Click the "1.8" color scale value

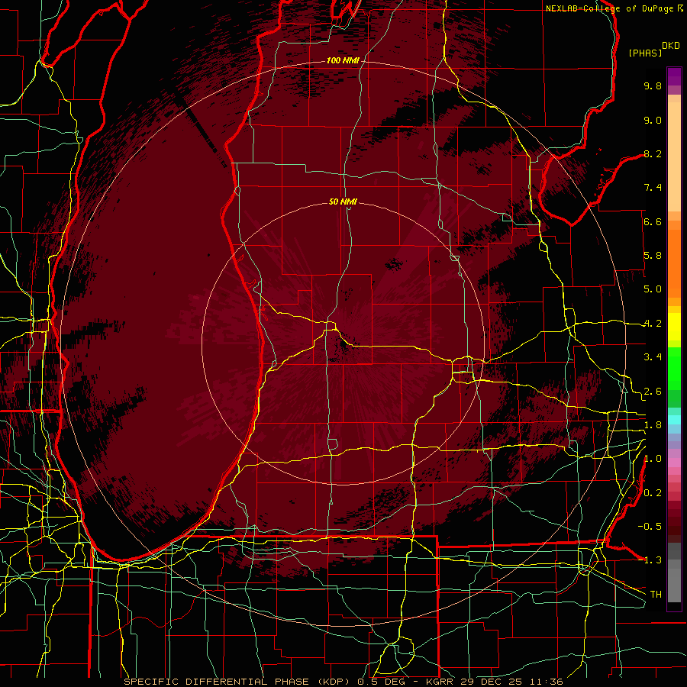pyautogui.click(x=653, y=425)
